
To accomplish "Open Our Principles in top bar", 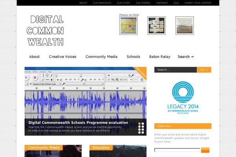I will (x=102, y=3).
